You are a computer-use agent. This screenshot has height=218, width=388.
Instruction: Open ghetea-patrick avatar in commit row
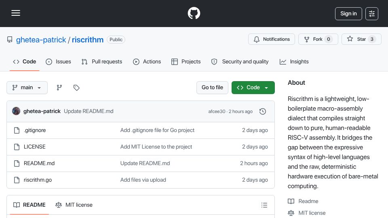[x=16, y=111]
